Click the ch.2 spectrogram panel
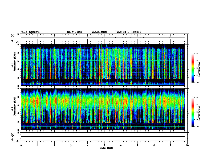 click(103, 109)
